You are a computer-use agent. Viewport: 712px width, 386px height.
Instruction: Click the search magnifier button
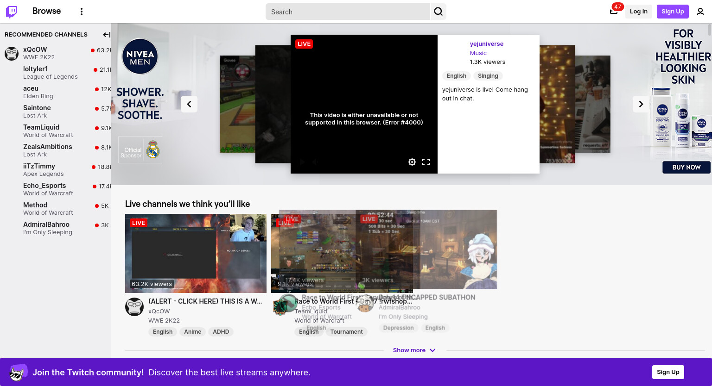point(439,12)
